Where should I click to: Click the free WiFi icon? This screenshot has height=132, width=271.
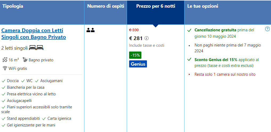click(5, 69)
